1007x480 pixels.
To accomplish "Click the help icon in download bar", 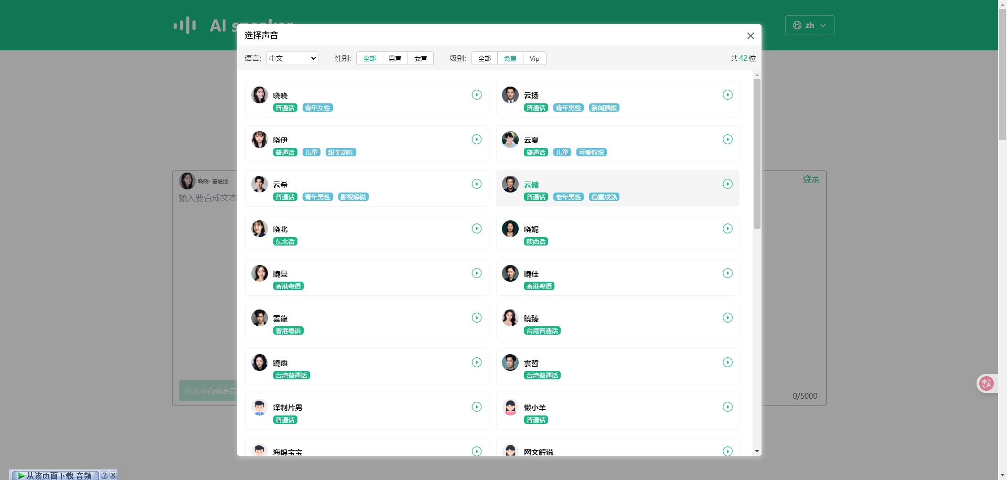I will pyautogui.click(x=104, y=475).
